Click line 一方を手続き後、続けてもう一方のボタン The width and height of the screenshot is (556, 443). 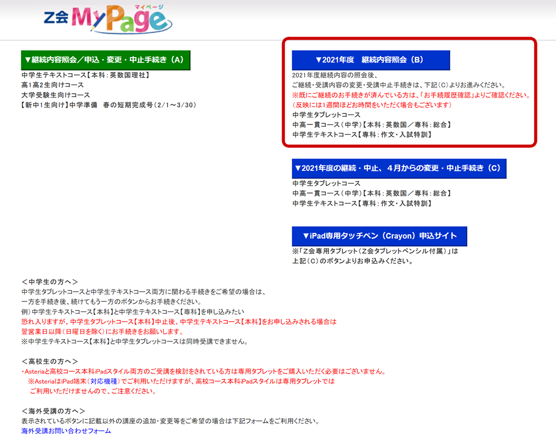coord(111,301)
